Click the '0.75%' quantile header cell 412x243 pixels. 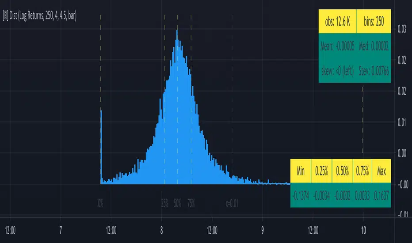click(362, 171)
